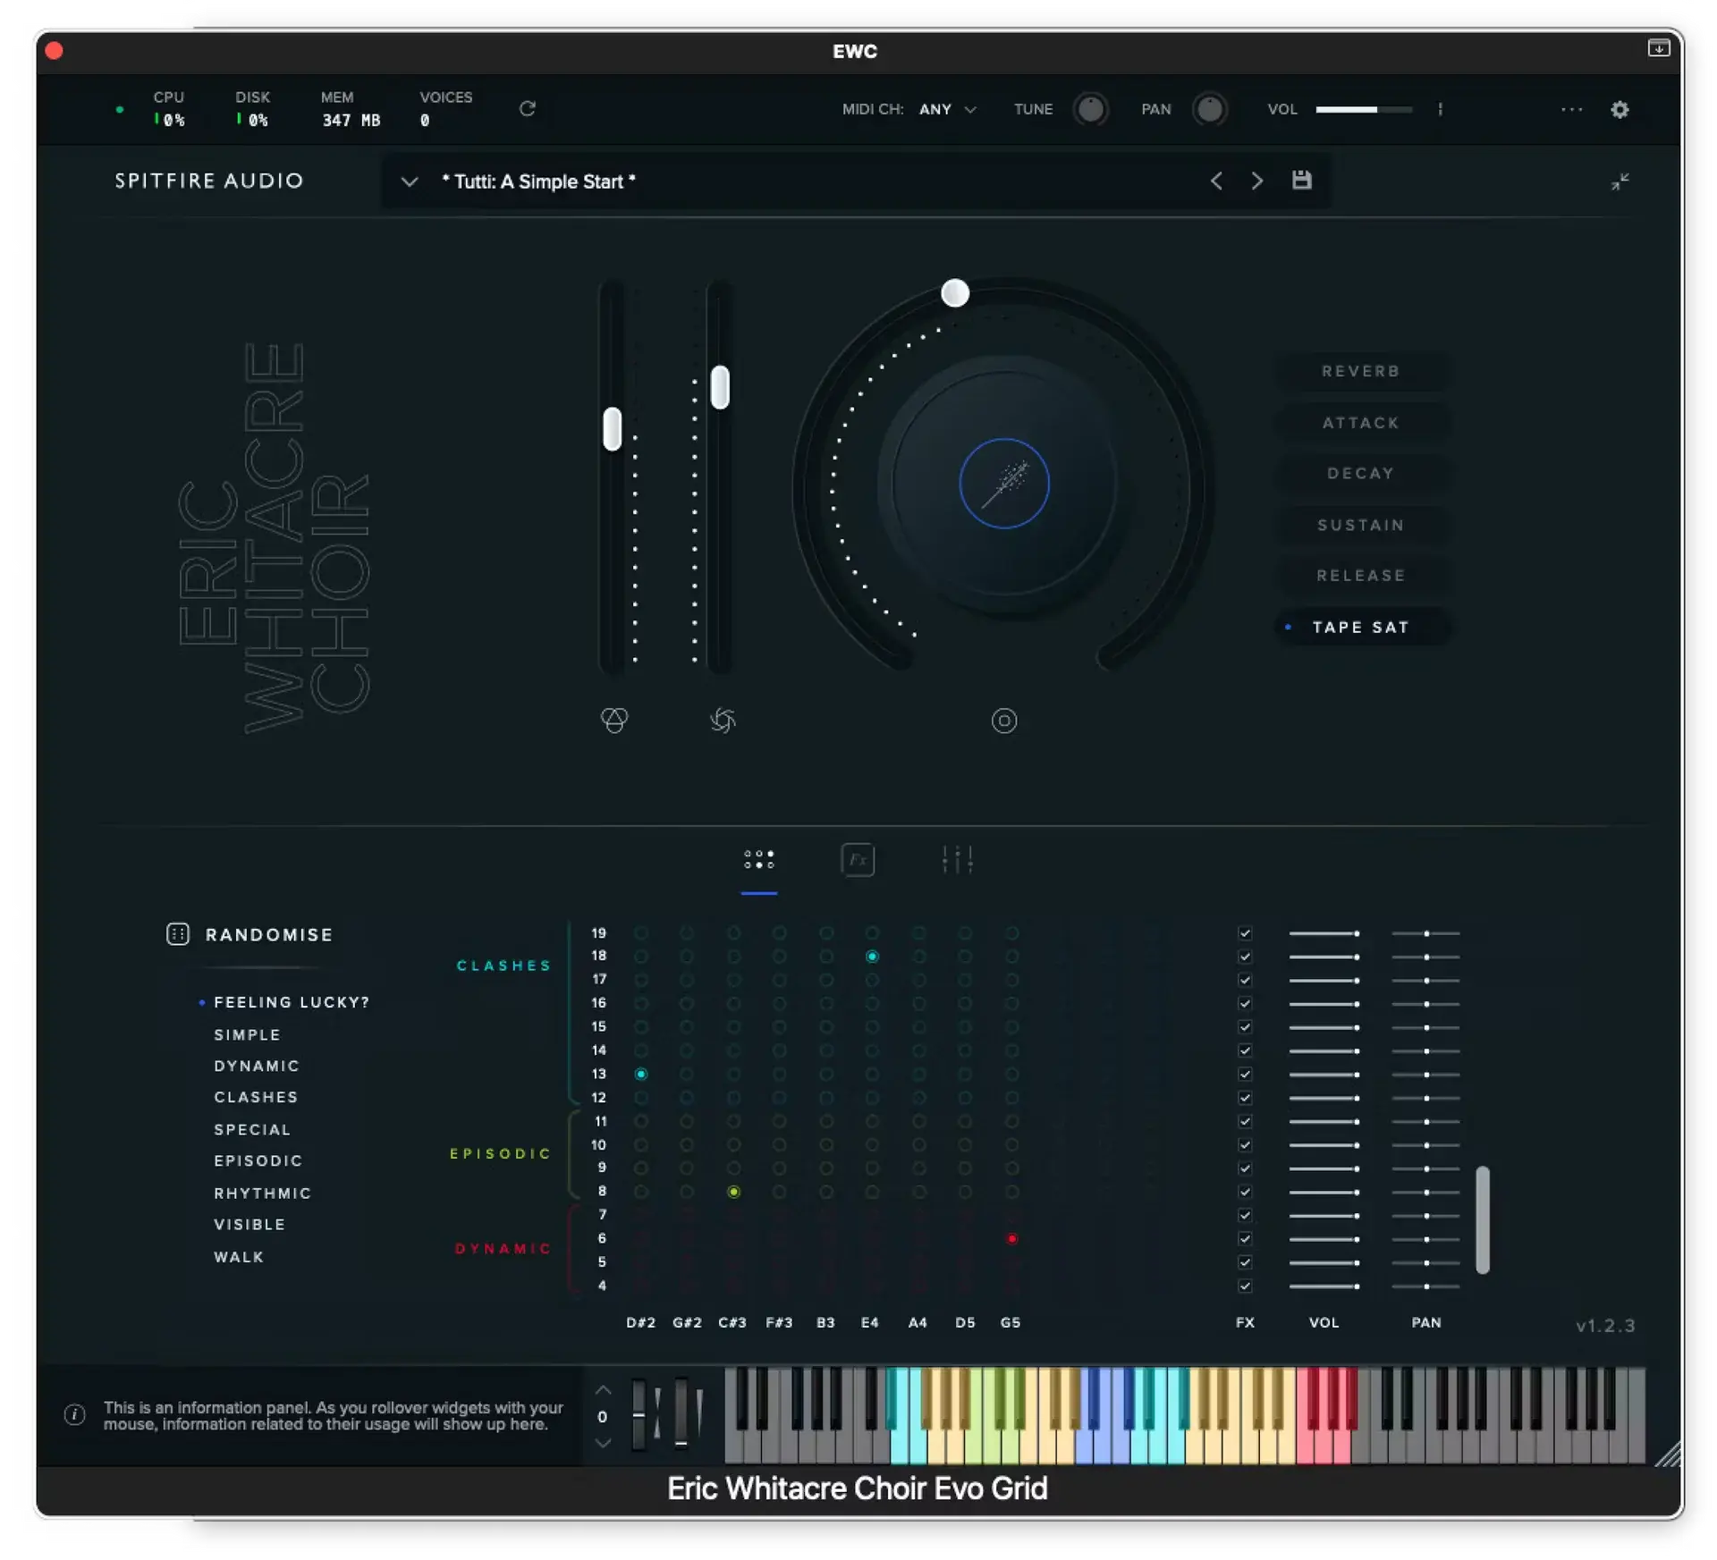Click the Randomise dice icon
This screenshot has width=1717, height=1560.
(x=178, y=934)
